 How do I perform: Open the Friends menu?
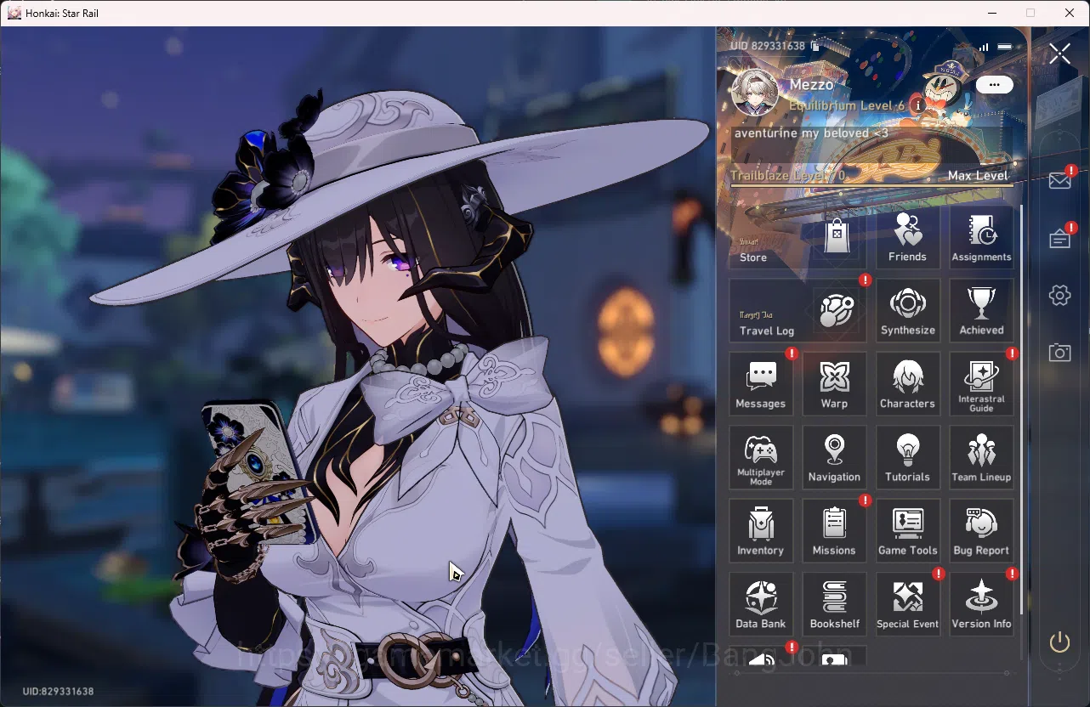[908, 237]
